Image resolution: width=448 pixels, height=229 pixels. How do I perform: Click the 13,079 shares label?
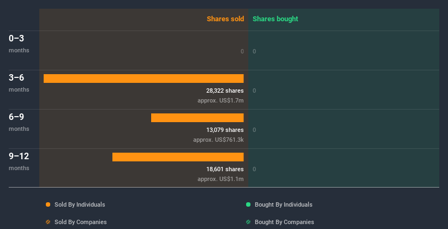(x=225, y=130)
